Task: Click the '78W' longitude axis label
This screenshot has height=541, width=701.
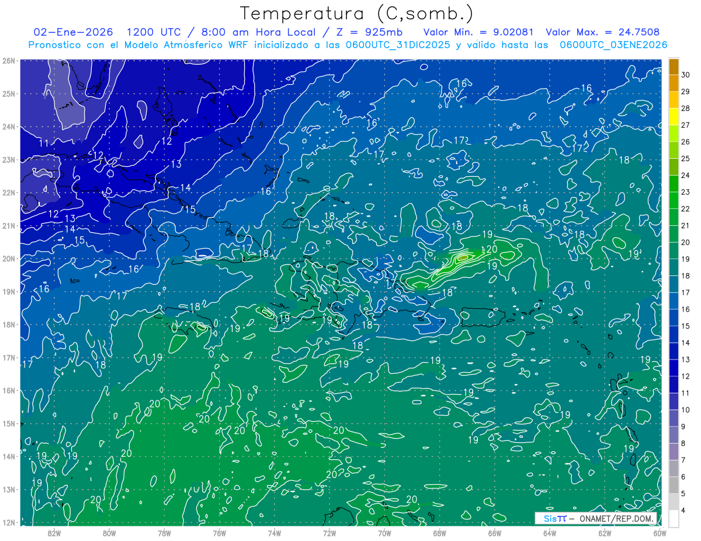Action: (x=164, y=533)
